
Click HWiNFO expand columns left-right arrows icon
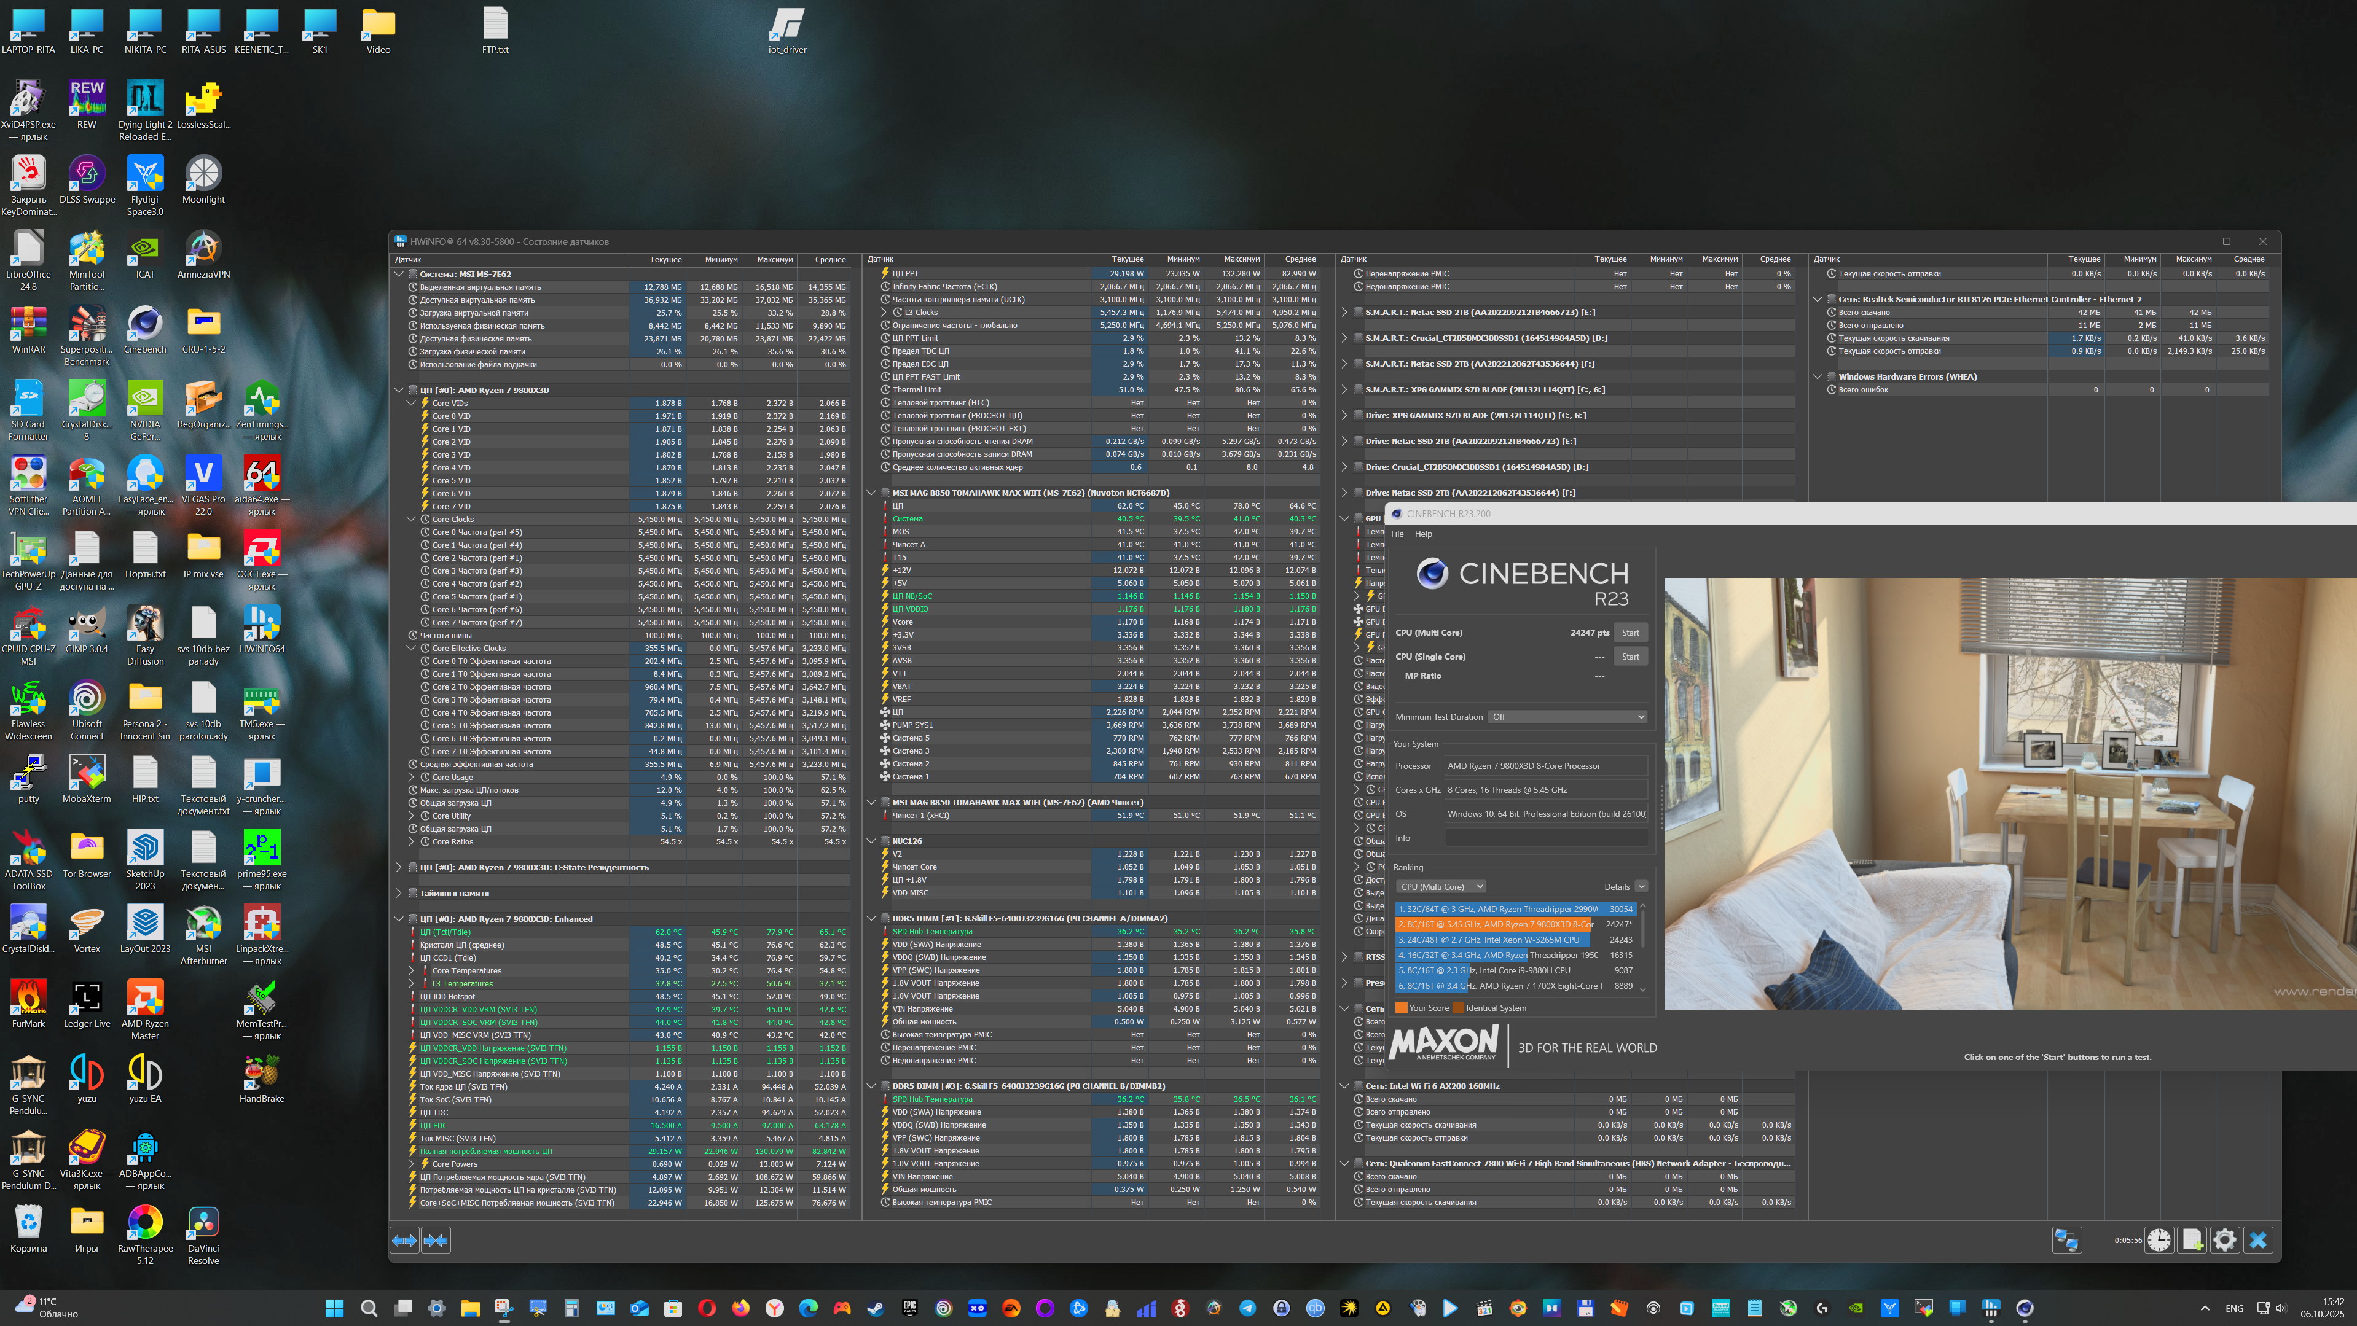click(x=404, y=1240)
